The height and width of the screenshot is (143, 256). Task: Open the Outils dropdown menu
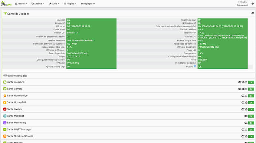click(54, 4)
